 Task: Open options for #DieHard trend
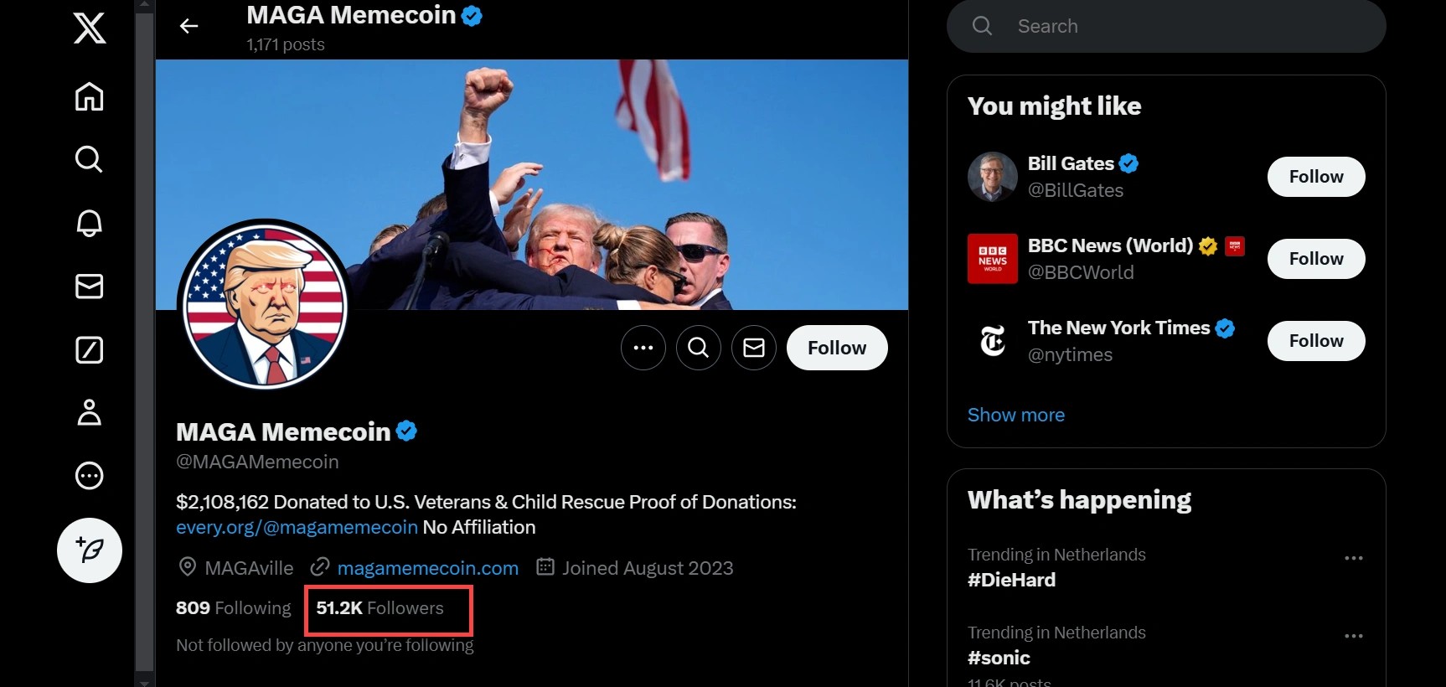click(1353, 558)
